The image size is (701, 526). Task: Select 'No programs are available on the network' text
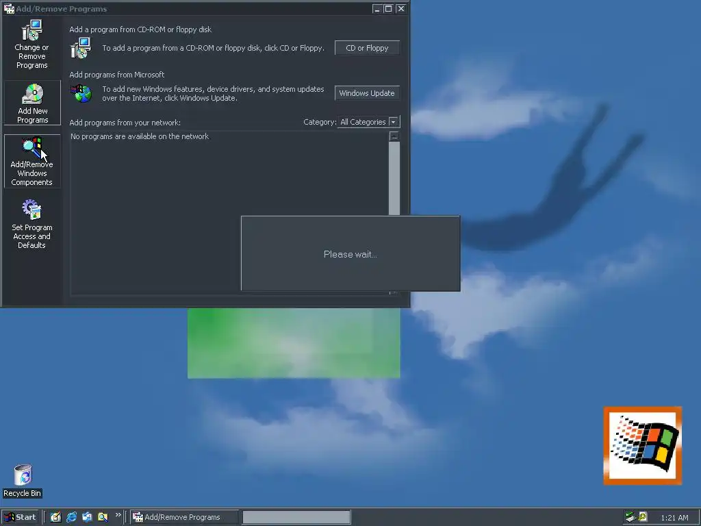[140, 136]
